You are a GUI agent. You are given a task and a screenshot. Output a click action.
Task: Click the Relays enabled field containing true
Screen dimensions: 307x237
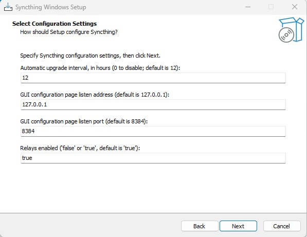point(153,158)
